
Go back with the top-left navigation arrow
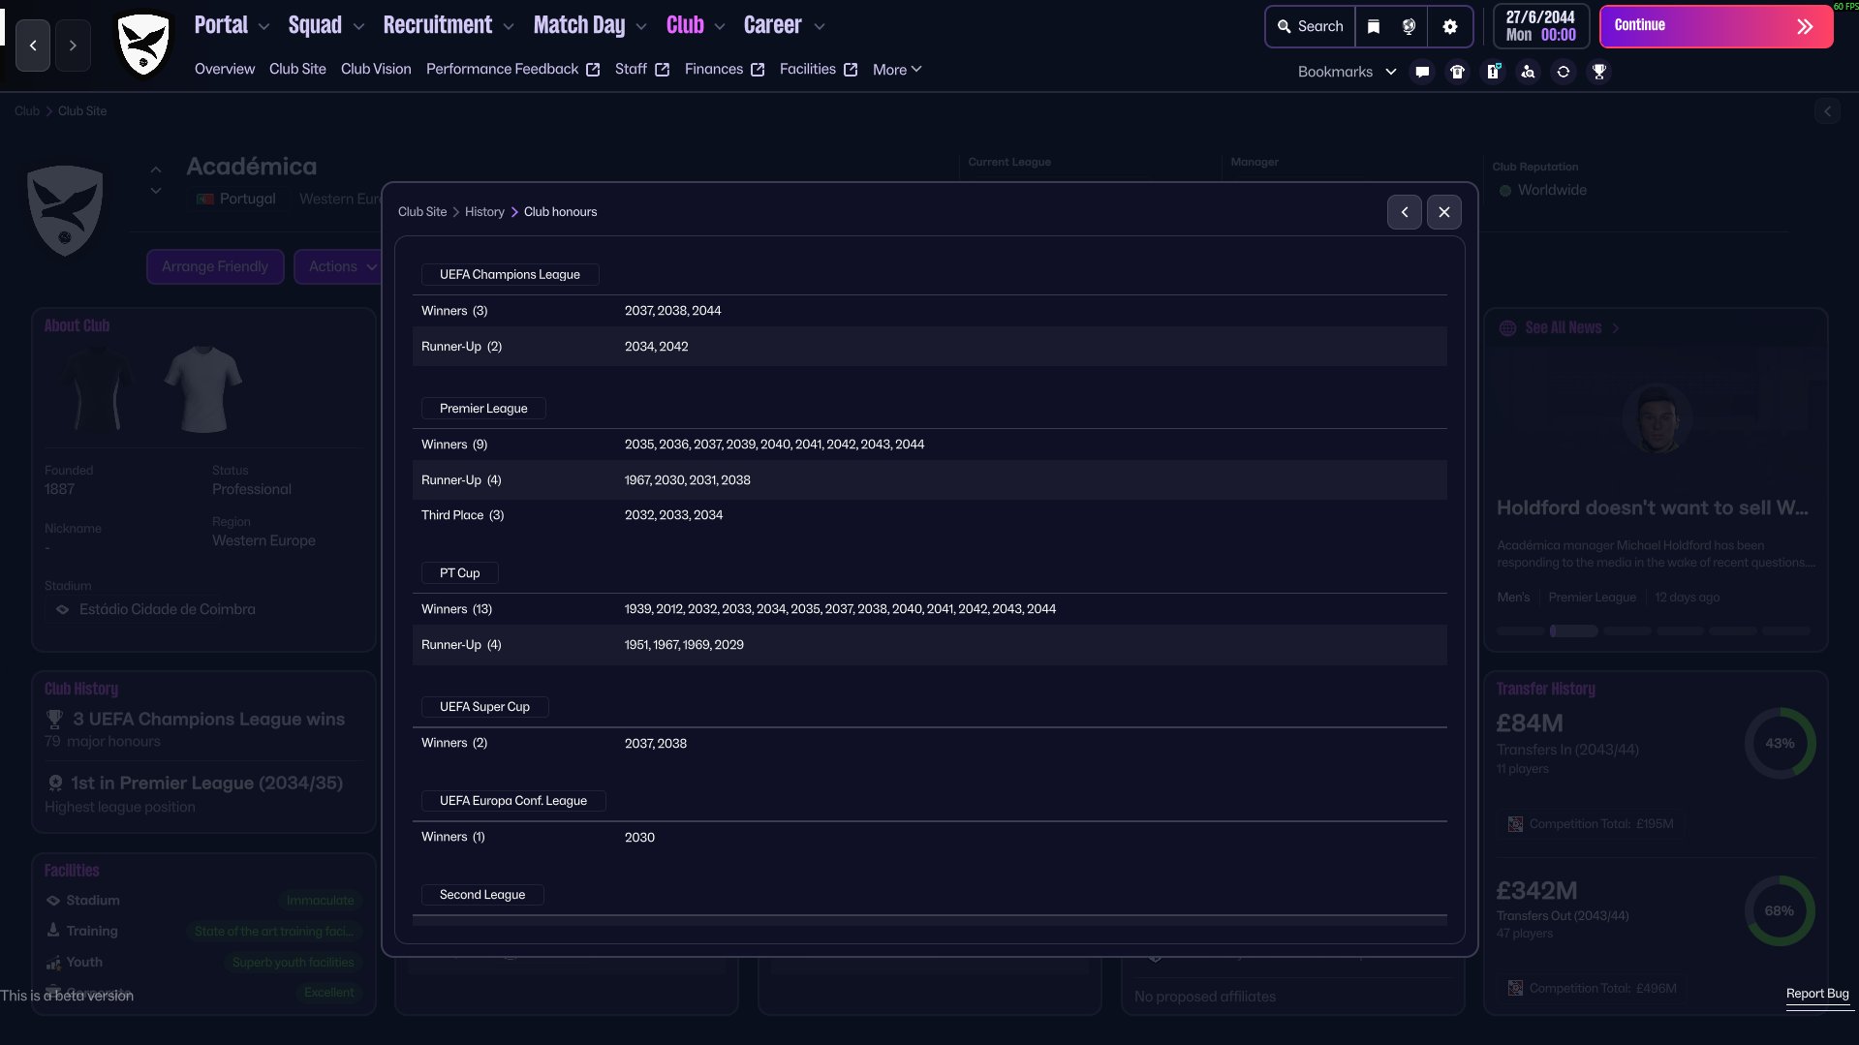33,46
